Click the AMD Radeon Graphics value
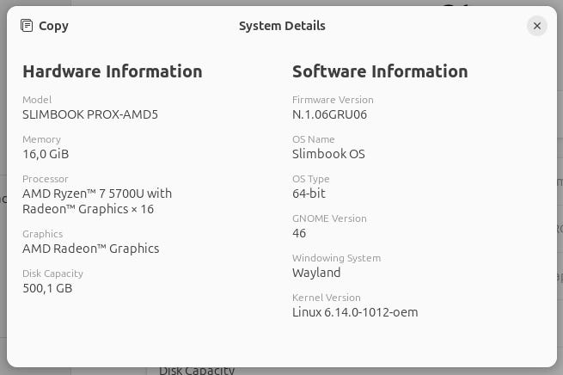The height and width of the screenshot is (375, 563). 91,249
